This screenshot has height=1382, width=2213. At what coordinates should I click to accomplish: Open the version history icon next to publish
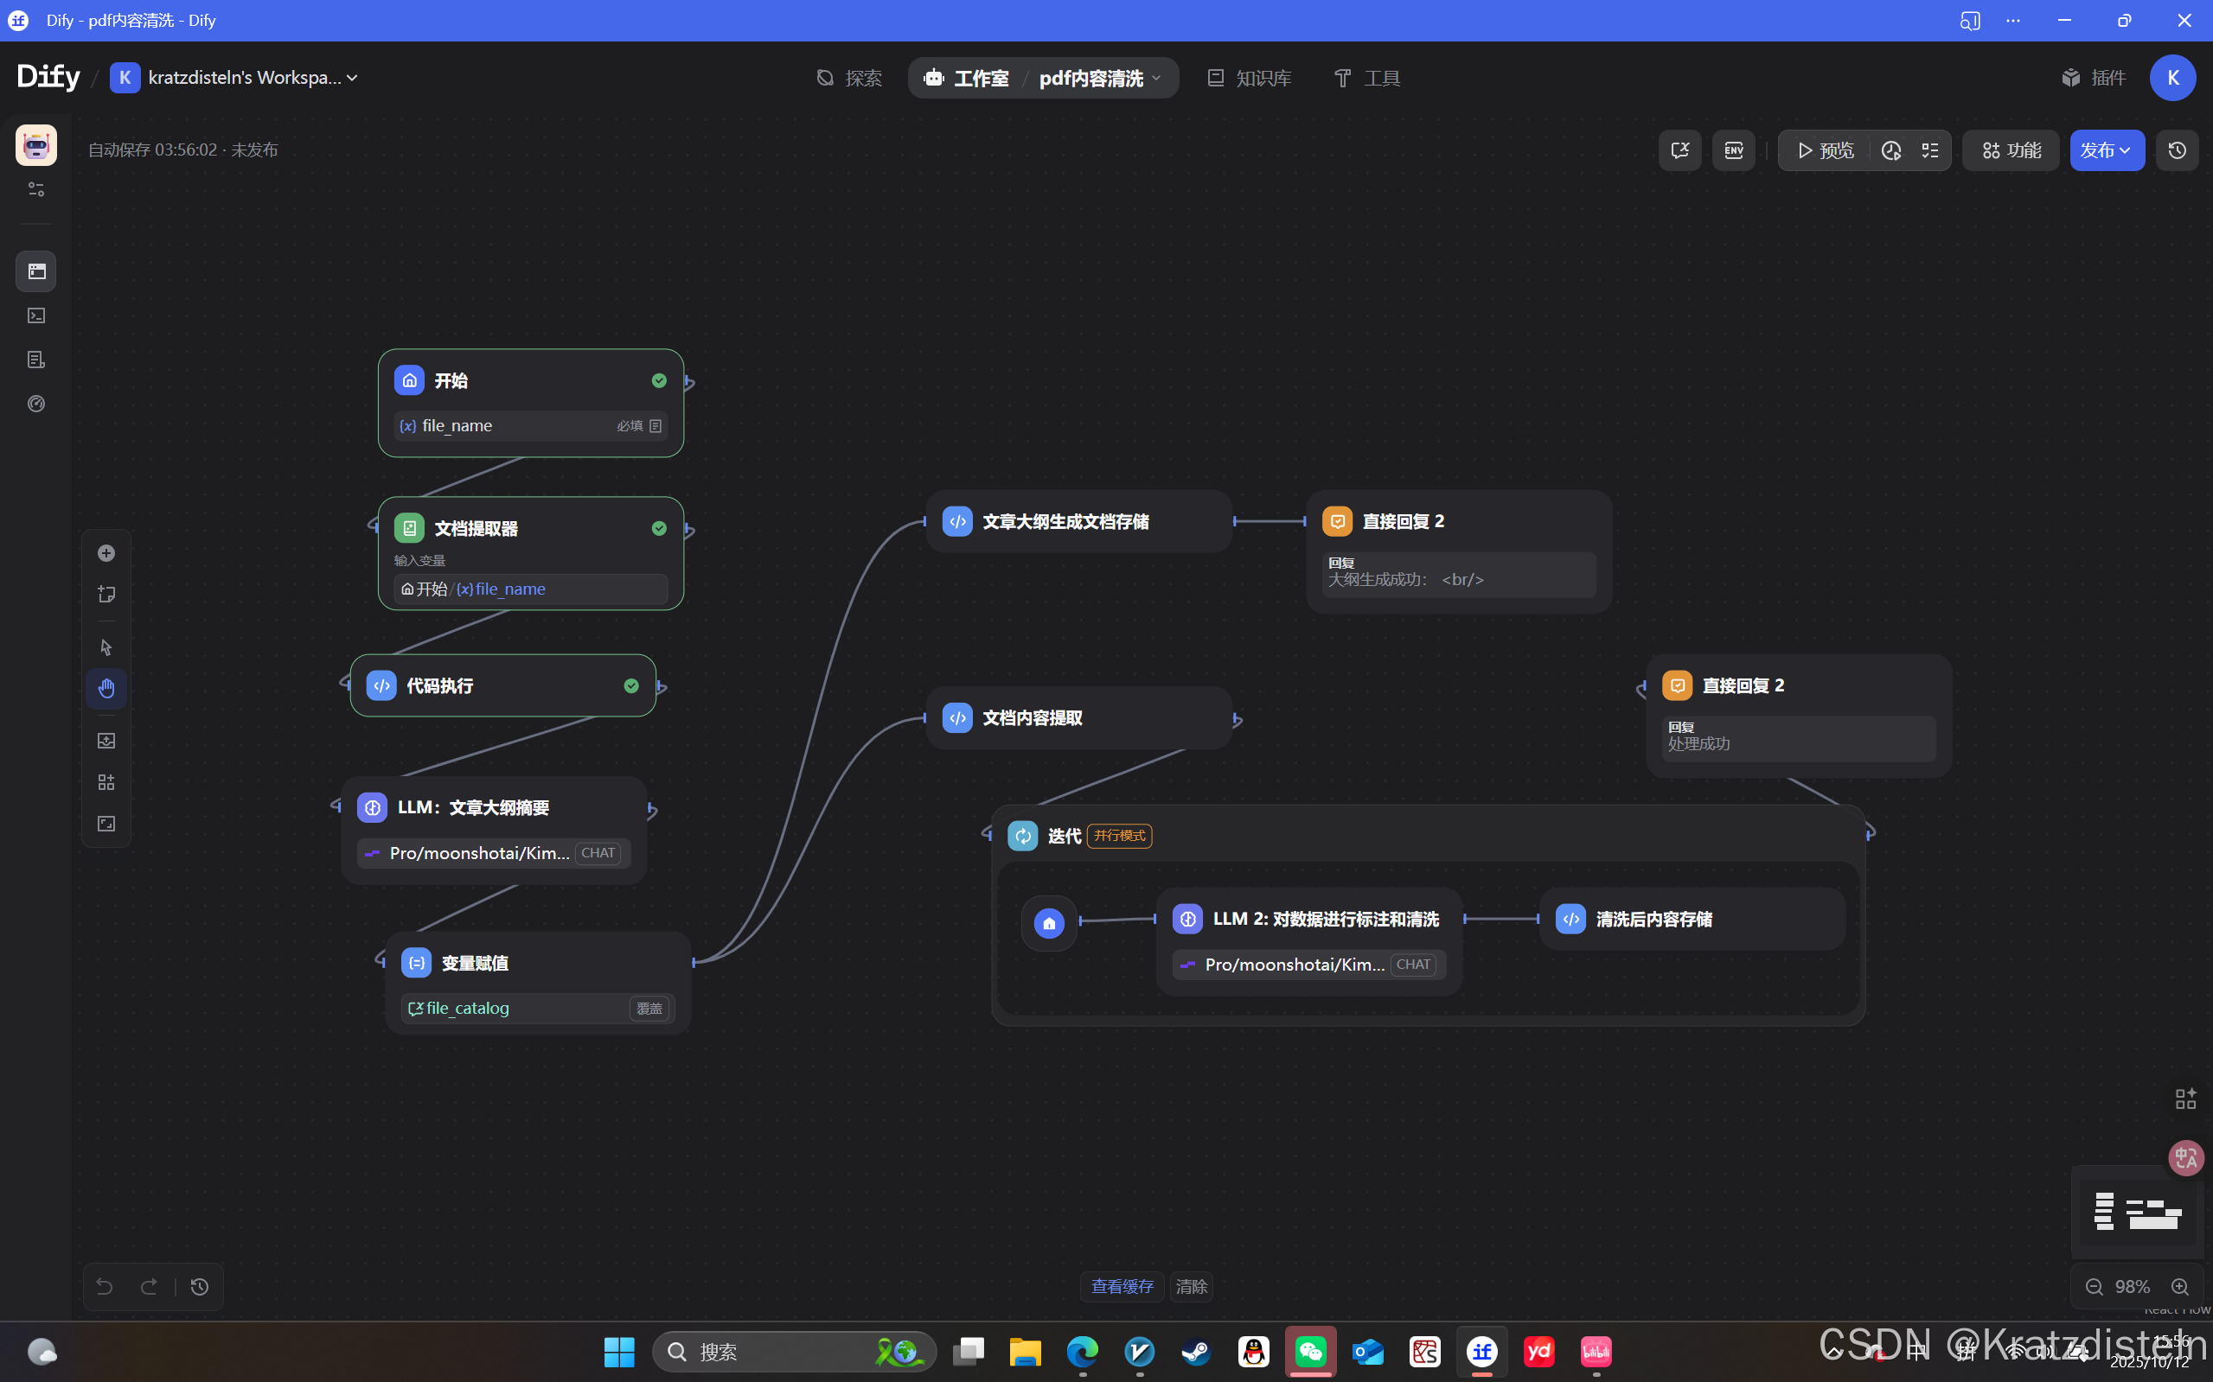pyautogui.click(x=2178, y=150)
